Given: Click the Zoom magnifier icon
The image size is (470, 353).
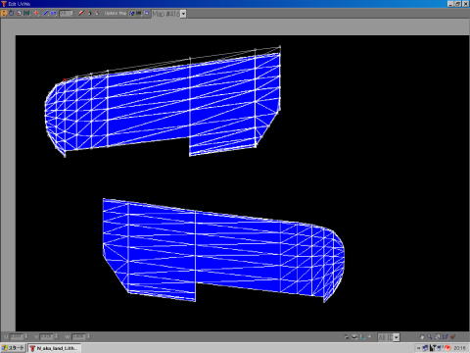Looking at the screenshot, I should coord(429,336).
